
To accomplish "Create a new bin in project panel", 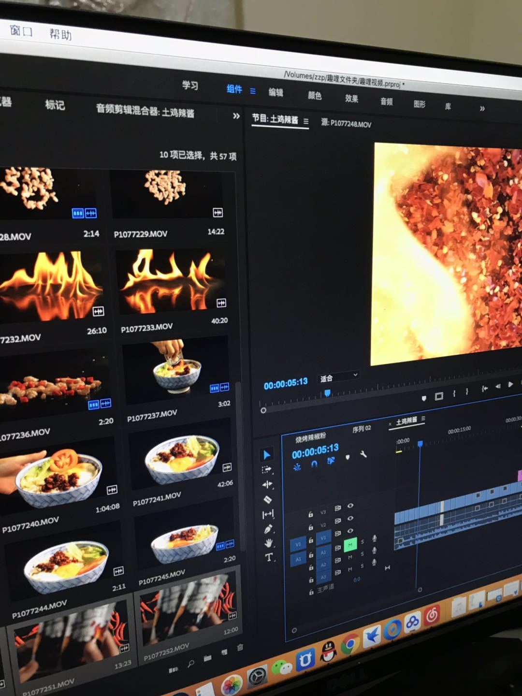I will (x=207, y=658).
